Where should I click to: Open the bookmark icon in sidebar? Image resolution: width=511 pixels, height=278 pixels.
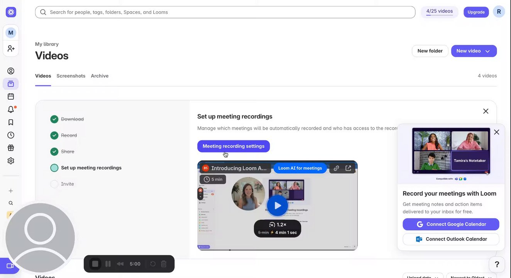point(11,122)
